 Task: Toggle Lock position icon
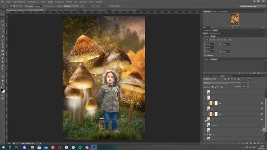[219, 87]
